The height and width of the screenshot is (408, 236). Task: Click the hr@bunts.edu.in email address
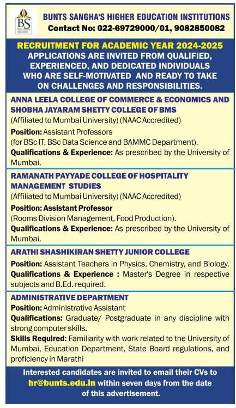click(x=62, y=383)
